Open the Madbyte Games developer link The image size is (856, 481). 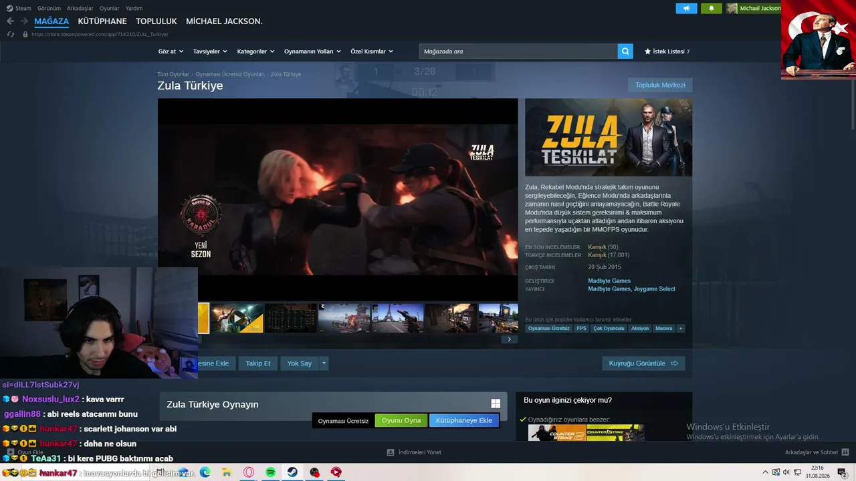(609, 281)
